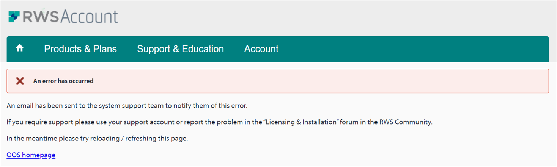Open the Support & Education menu

click(x=180, y=49)
